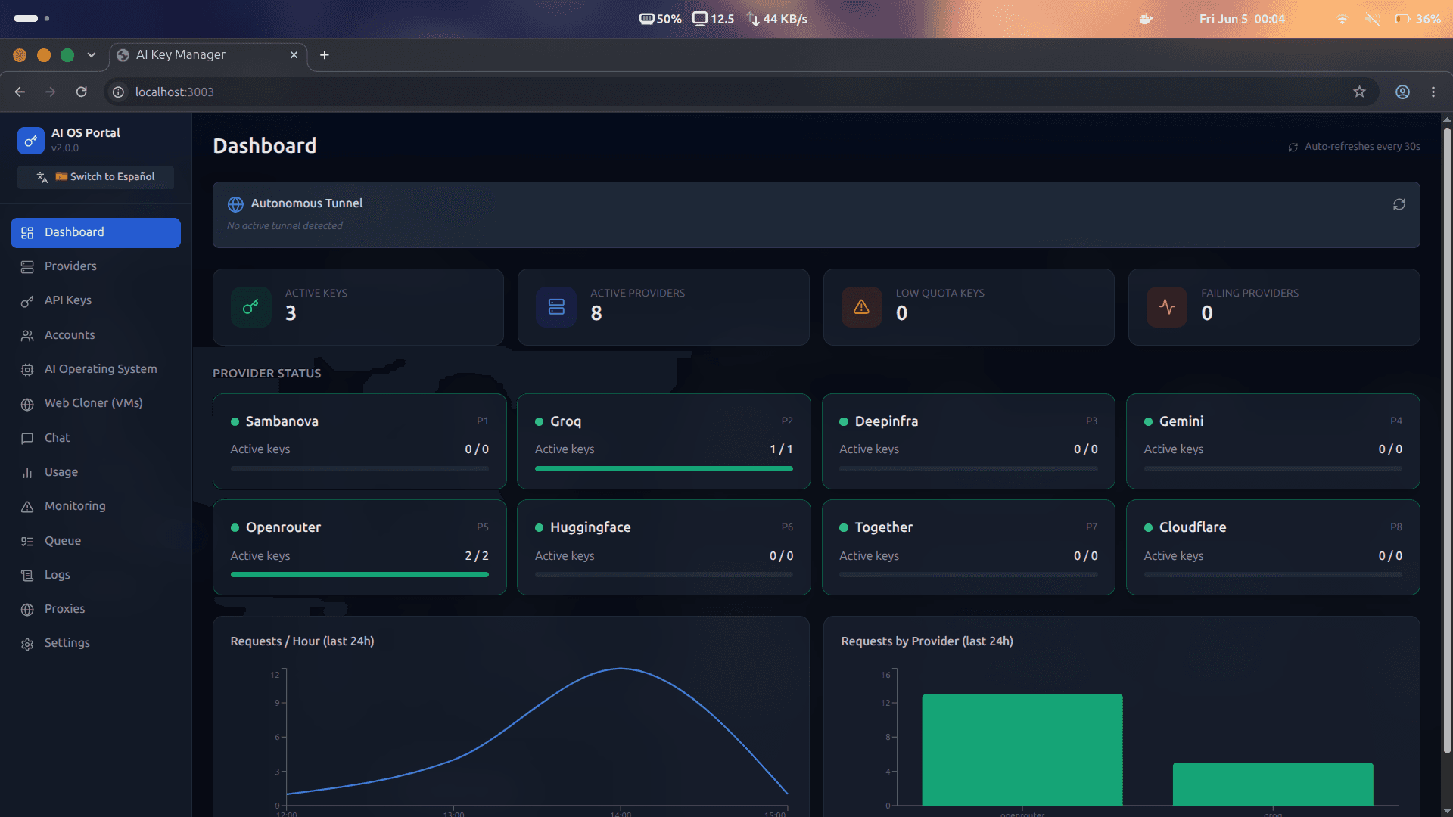The width and height of the screenshot is (1453, 817).
Task: Expand the tab search chevron
Action: point(92,55)
